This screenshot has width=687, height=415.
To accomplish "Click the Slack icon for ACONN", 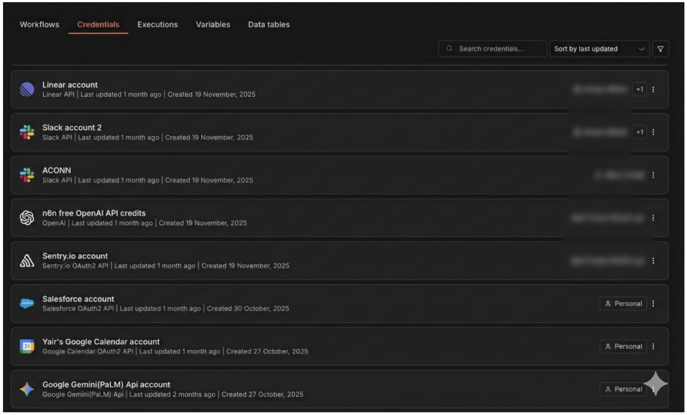I will [x=27, y=175].
